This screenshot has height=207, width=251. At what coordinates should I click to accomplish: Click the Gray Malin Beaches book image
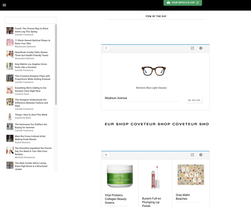pyautogui.click(x=191, y=175)
